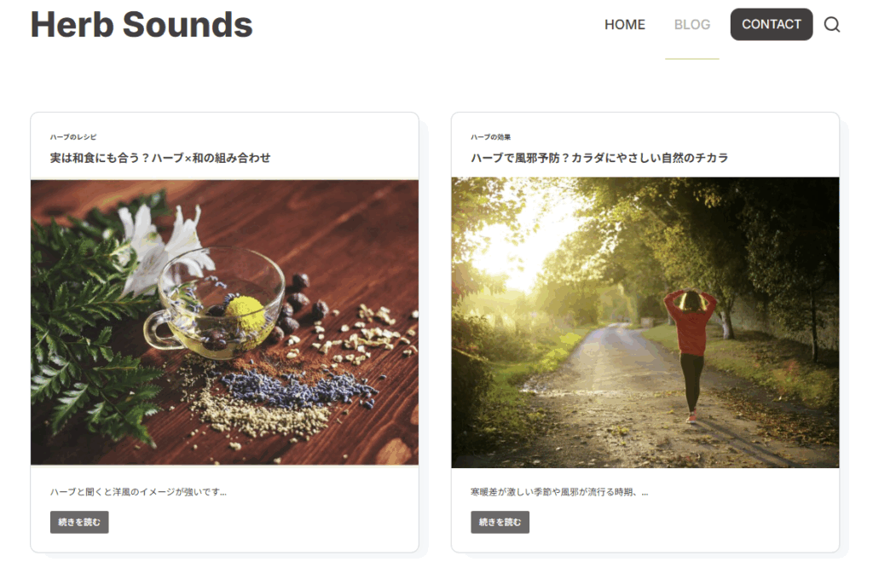The image size is (873, 562).
Task: Click the white lily flower in the recipe photo
Action: click(161, 245)
